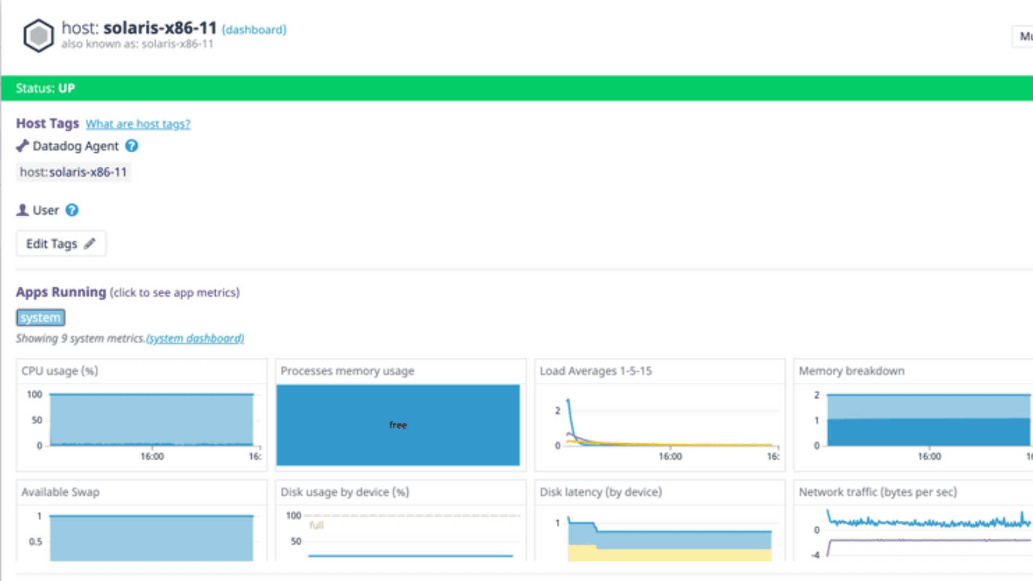Open the Available Swap graph
The height and width of the screenshot is (581, 1033).
(142, 521)
